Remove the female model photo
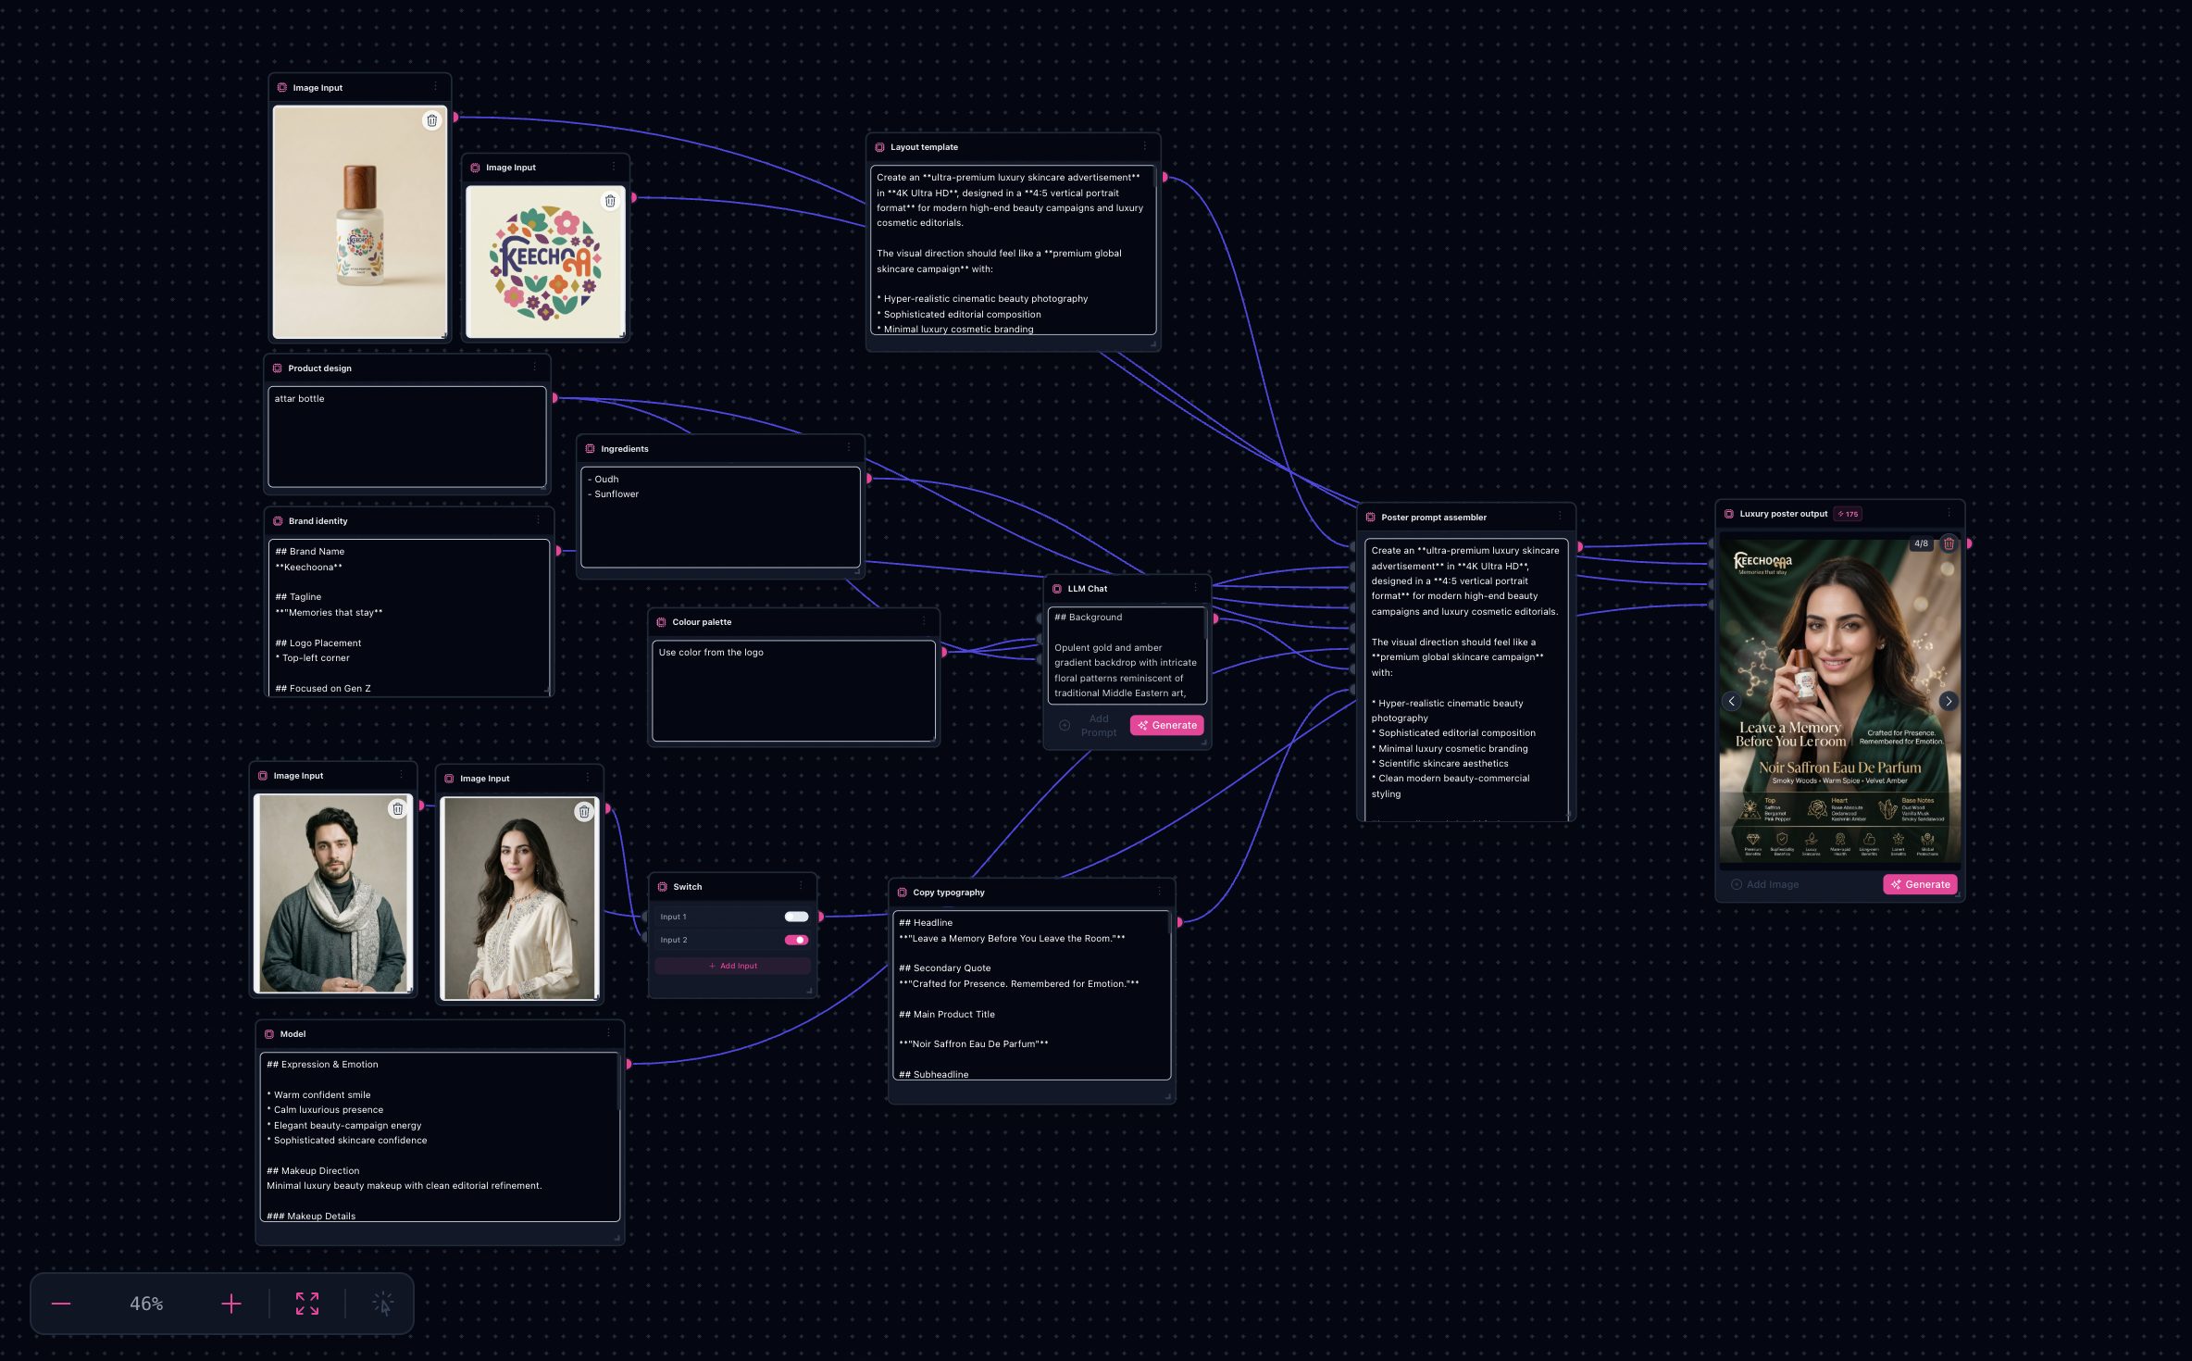 pyautogui.click(x=584, y=812)
